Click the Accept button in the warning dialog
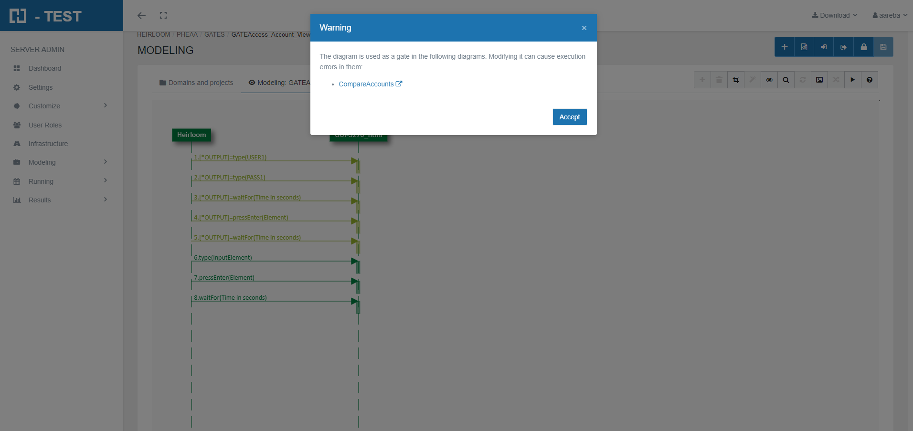This screenshot has height=431, width=913. (569, 117)
